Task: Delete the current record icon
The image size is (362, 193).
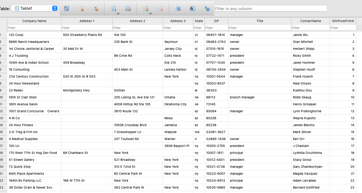Action: [x=161, y=9]
